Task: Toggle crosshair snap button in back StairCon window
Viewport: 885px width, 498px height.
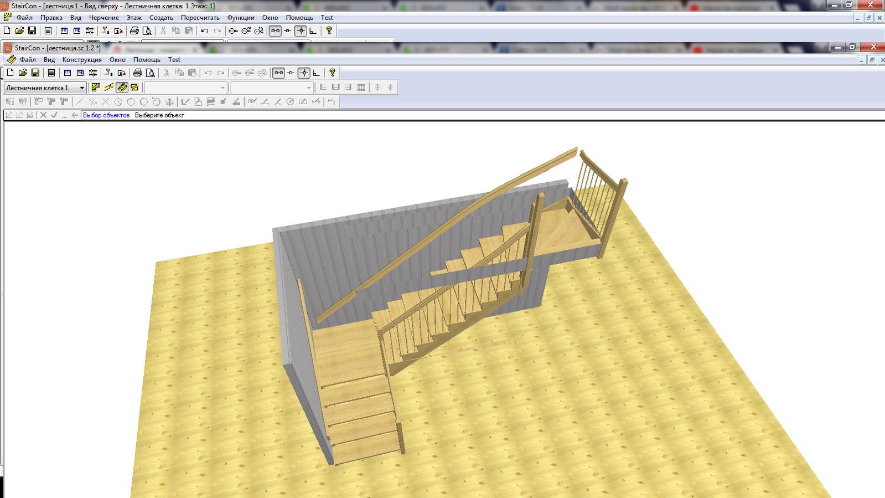Action: 301,31
